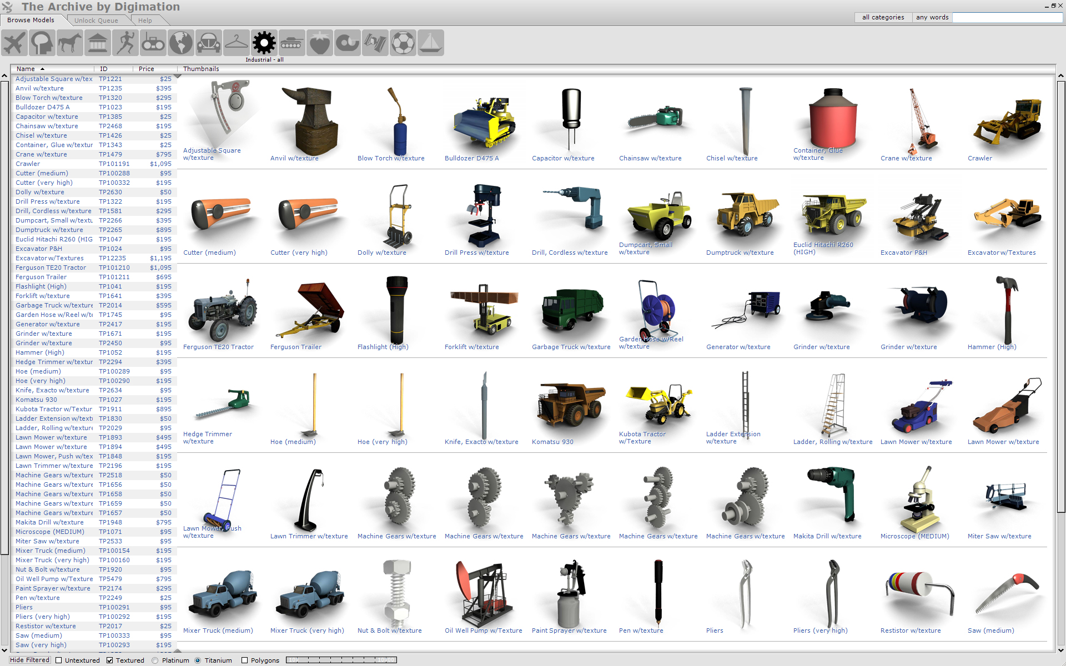Open the any words search mode dropdown

pos(932,17)
